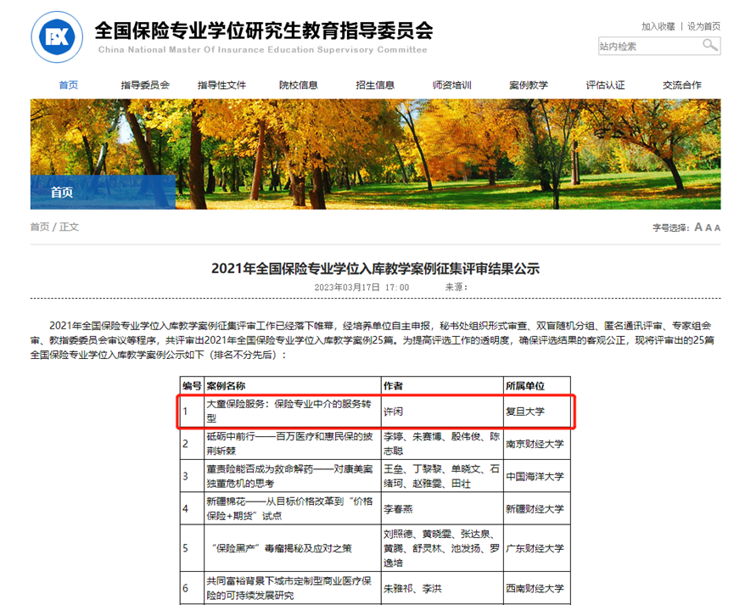Open the 指导性文件 navigation menu
Screen dimensions: 734x605
tap(221, 85)
